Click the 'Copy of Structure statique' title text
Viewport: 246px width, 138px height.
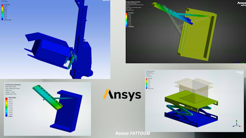(133, 2)
